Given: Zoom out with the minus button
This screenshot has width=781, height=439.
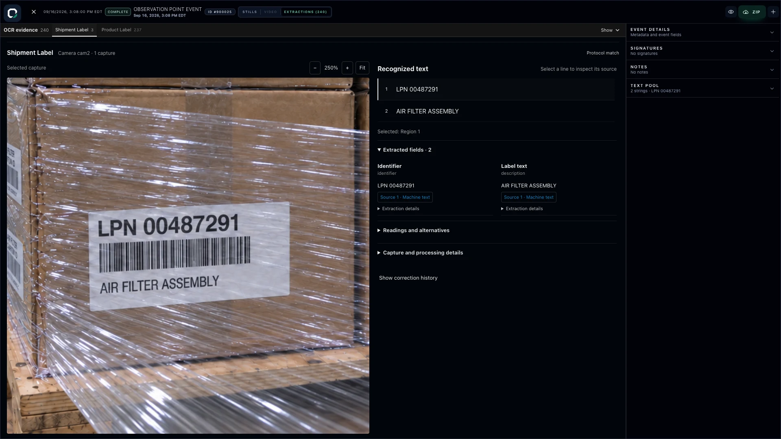Looking at the screenshot, I should [315, 68].
